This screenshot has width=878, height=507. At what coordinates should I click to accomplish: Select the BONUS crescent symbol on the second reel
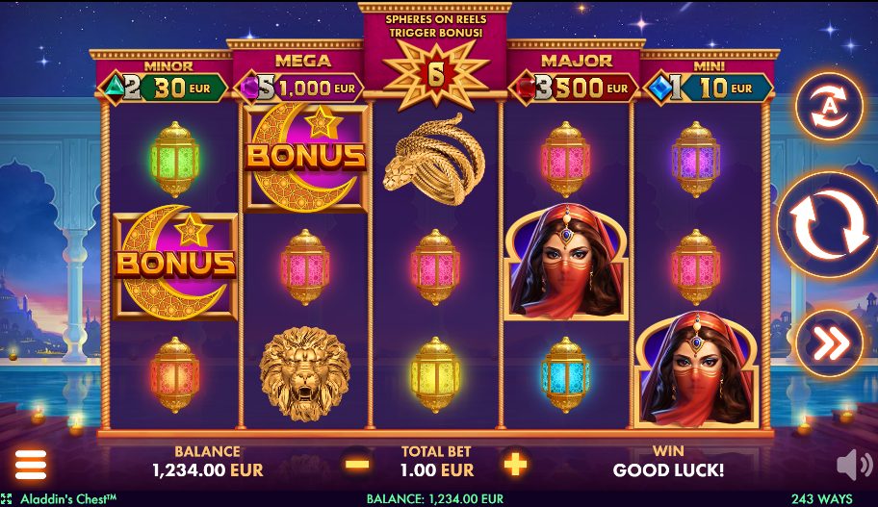(306, 157)
